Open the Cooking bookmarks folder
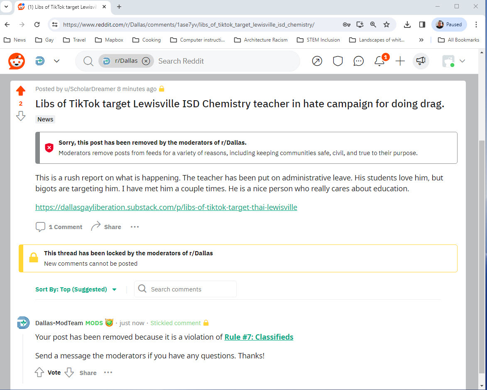This screenshot has height=390, width=487. [x=147, y=40]
